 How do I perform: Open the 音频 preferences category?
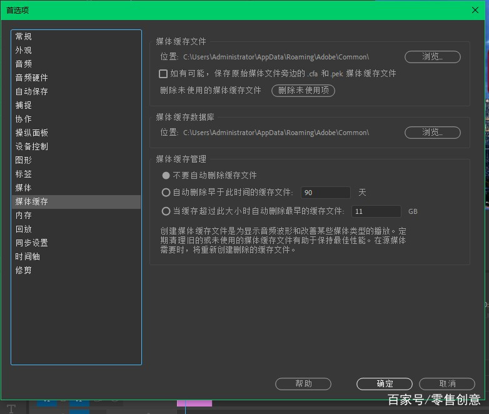click(x=76, y=64)
